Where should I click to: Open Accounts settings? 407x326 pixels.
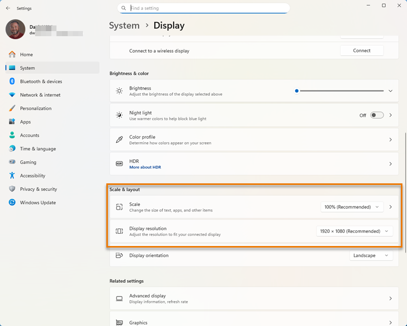tap(52, 135)
